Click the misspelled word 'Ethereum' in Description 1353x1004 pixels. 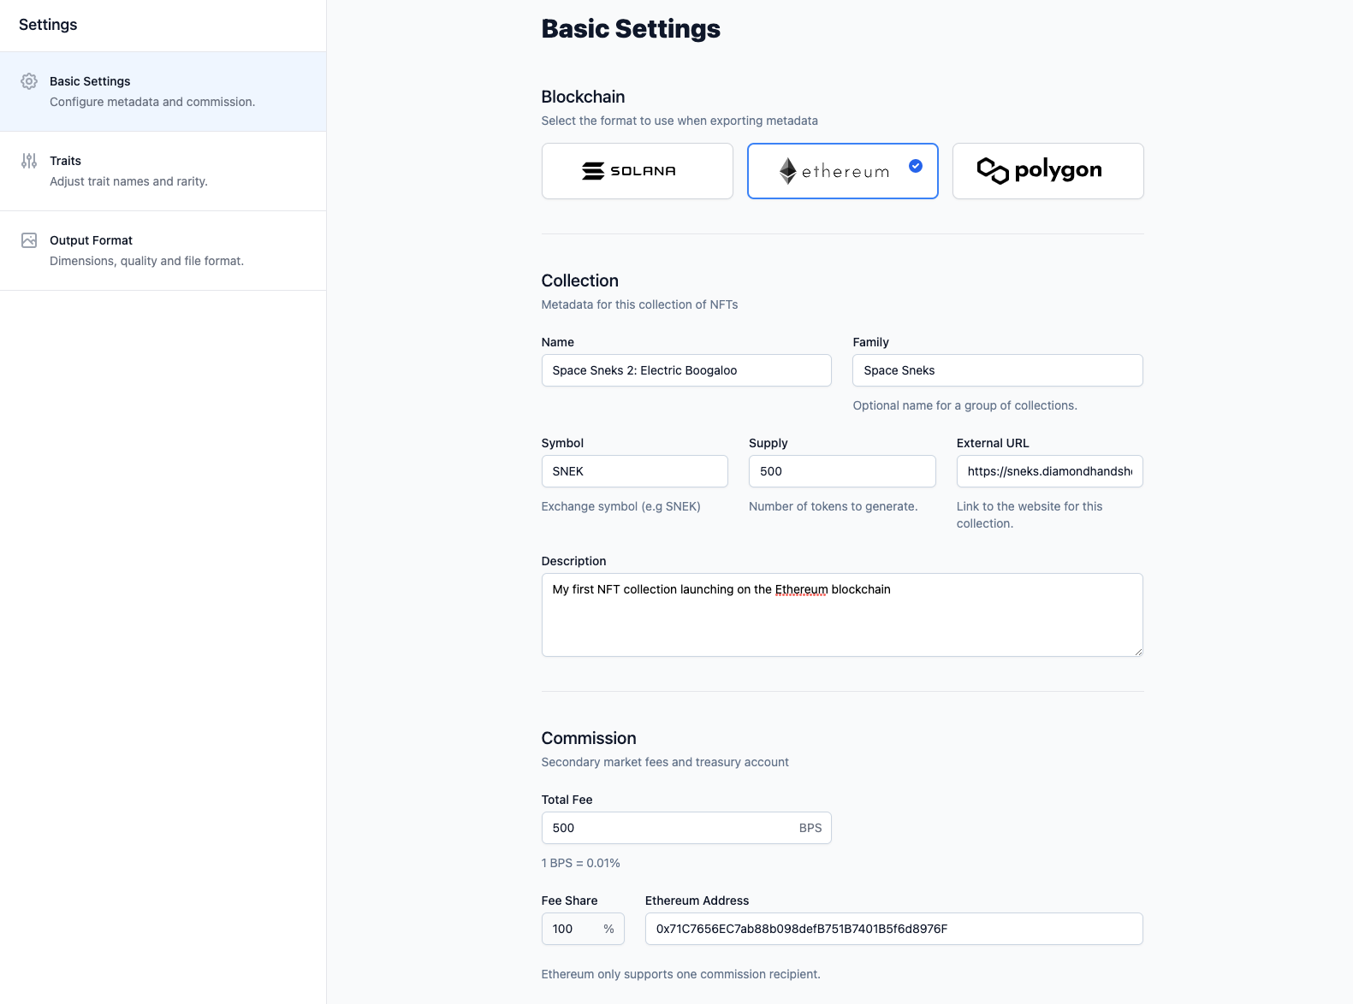click(801, 589)
